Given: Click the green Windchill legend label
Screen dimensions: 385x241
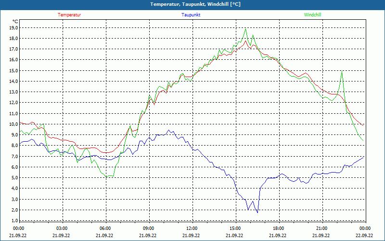Looking at the screenshot, I should point(312,15).
